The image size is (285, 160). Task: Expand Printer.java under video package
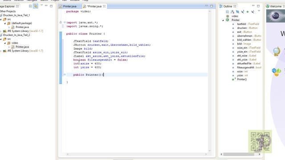(9, 47)
